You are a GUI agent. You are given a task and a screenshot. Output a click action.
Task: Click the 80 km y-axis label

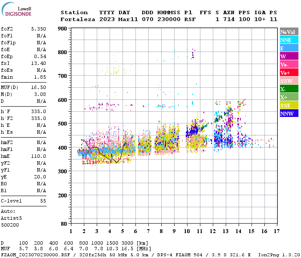coord(64,224)
